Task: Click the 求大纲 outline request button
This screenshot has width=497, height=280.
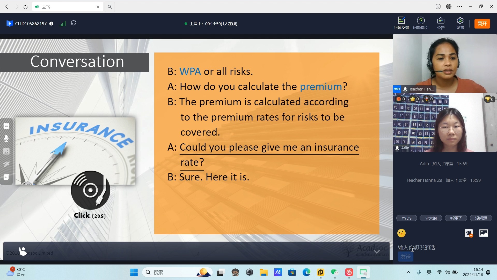Action: (x=431, y=218)
